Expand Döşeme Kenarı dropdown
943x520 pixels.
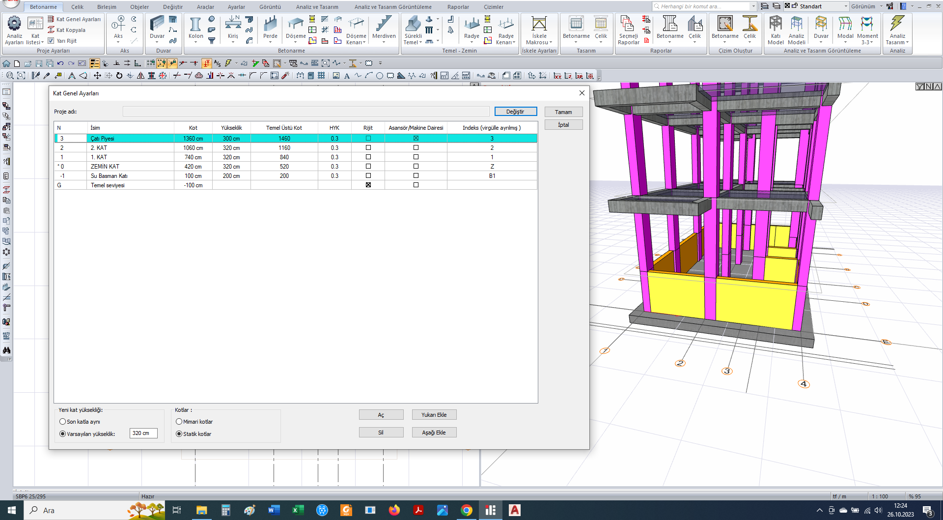[364, 43]
